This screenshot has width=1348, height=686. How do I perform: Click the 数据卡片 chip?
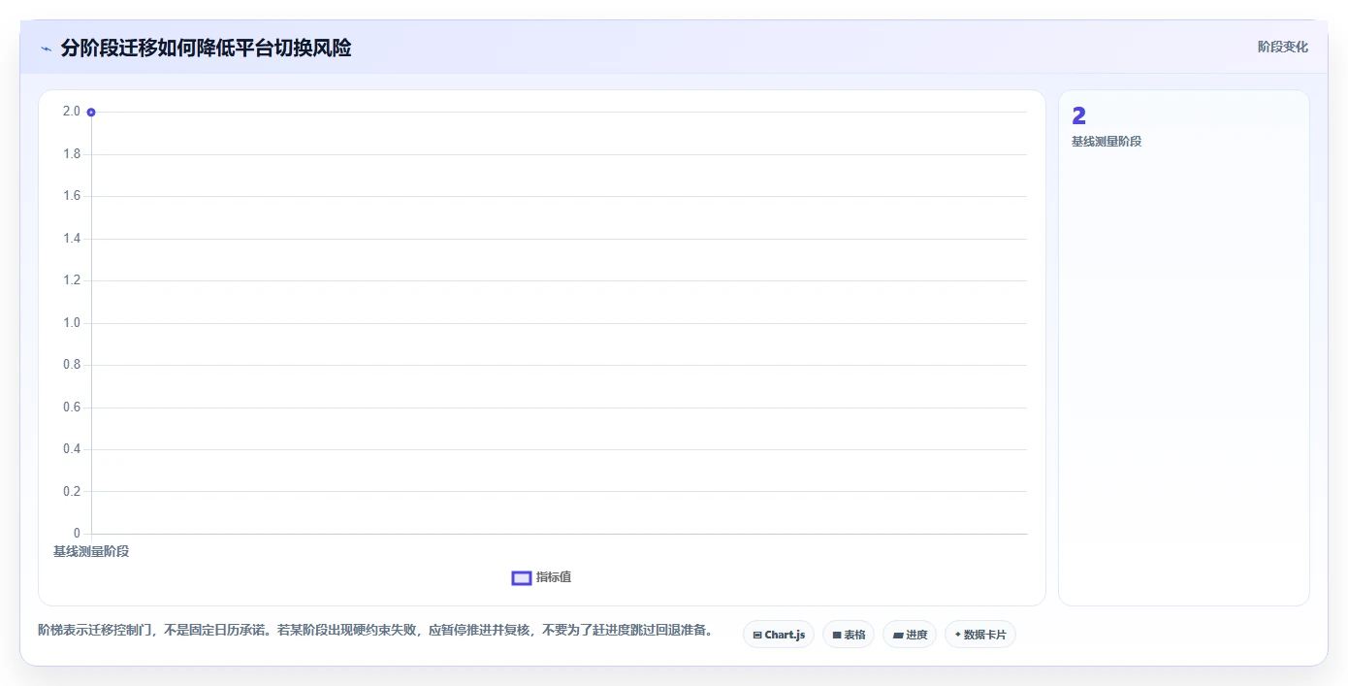coord(980,635)
